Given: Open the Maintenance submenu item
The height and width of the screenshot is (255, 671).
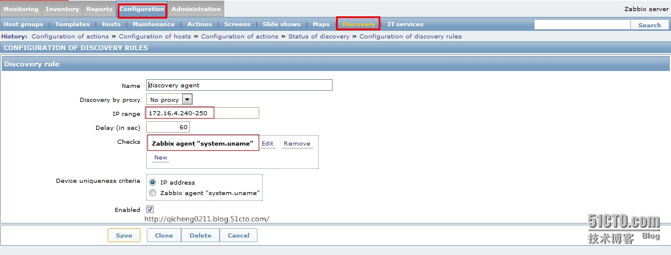Looking at the screenshot, I should pyautogui.click(x=154, y=24).
